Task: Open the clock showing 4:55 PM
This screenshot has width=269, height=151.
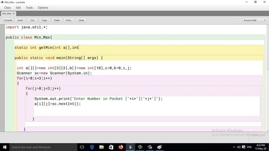Action: (261, 147)
